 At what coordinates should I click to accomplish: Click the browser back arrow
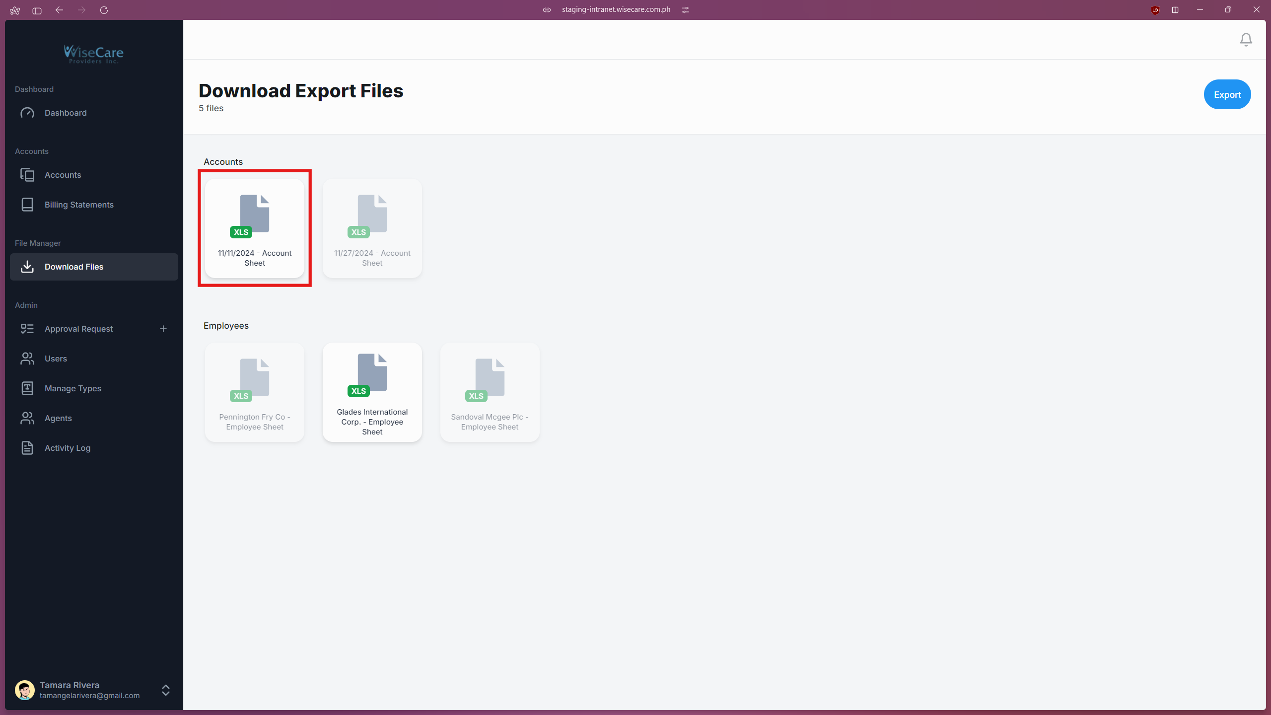(x=59, y=10)
